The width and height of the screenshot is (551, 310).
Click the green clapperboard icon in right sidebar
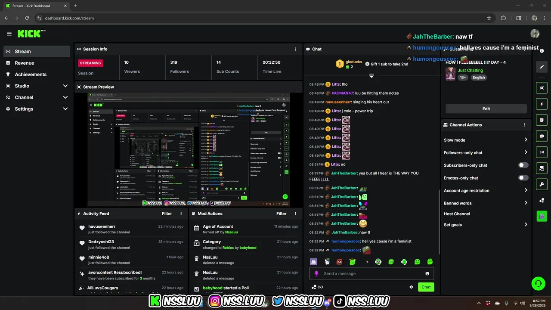coord(542,216)
